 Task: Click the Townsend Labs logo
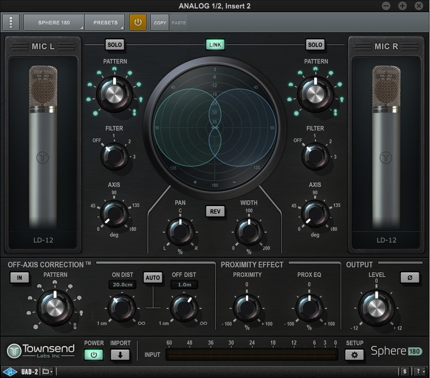click(41, 351)
